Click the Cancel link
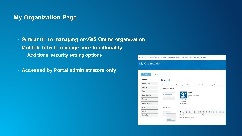242x136 pixels. pos(157,74)
